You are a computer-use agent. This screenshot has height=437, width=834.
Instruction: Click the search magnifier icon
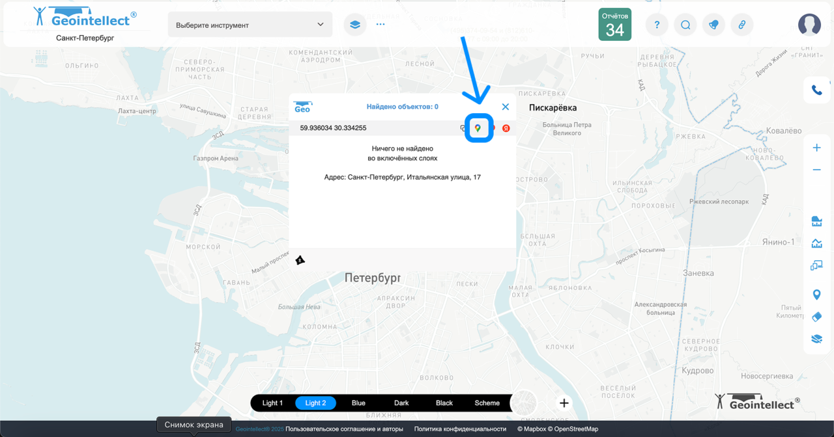point(685,25)
